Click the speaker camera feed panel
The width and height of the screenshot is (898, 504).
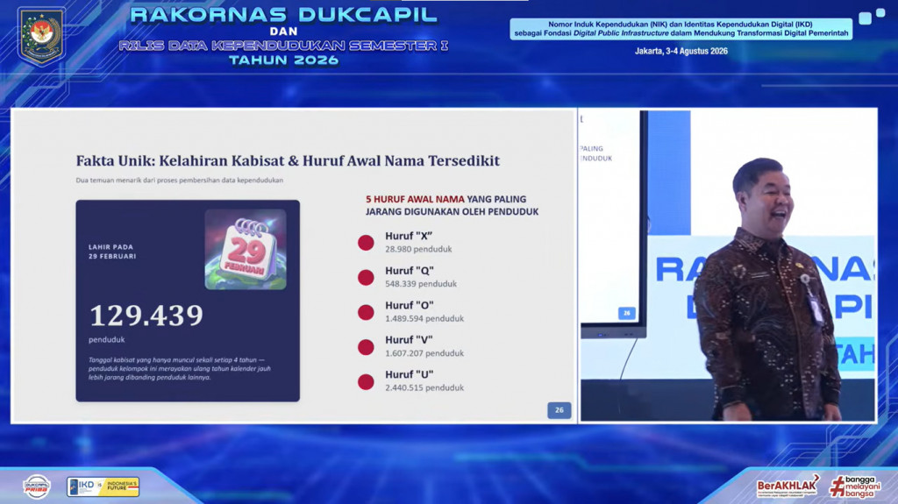(728, 266)
